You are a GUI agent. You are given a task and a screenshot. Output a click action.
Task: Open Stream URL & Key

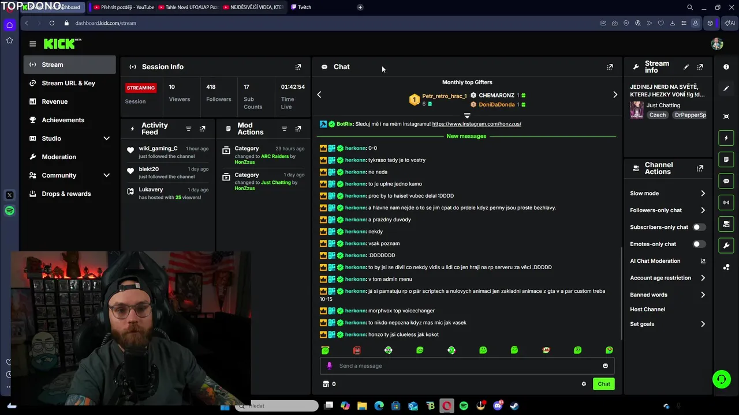tap(70, 83)
